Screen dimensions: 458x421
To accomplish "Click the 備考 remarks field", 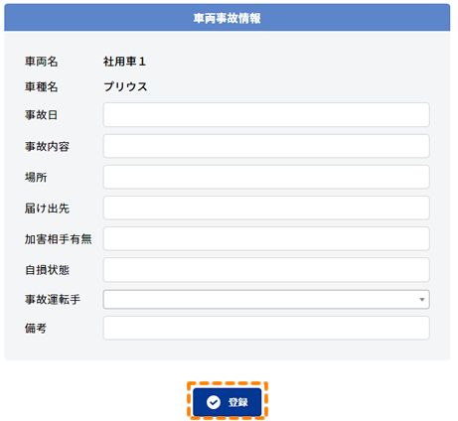I will click(x=266, y=328).
